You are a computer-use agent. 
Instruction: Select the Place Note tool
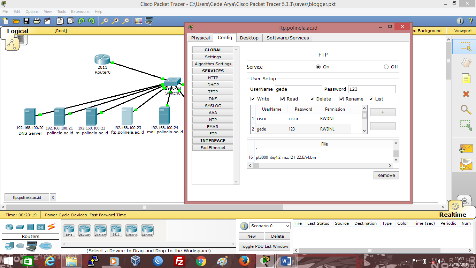[466, 78]
